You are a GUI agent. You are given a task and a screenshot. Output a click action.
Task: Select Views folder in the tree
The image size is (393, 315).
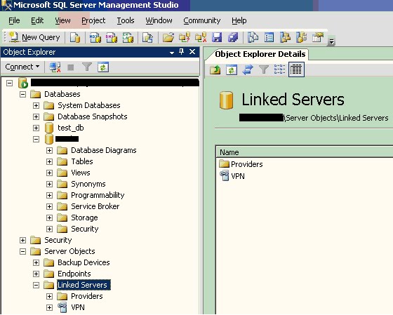coord(81,173)
